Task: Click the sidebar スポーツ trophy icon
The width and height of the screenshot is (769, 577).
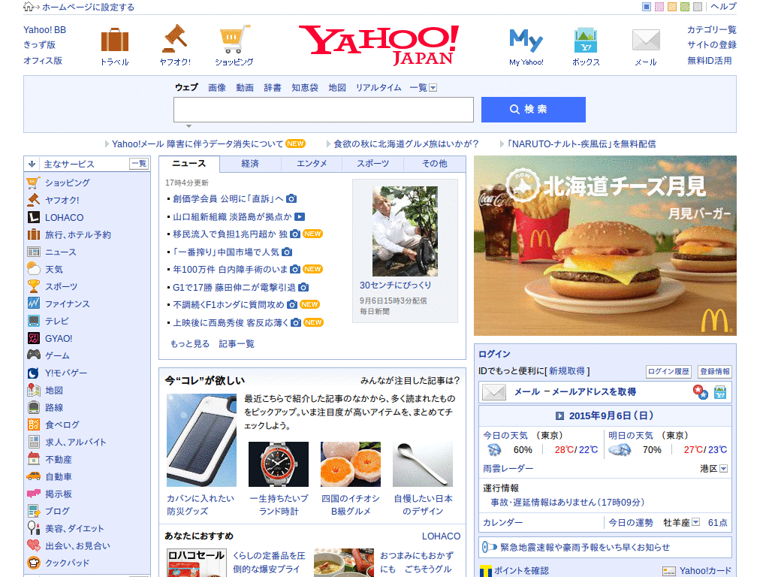Action: (x=33, y=286)
